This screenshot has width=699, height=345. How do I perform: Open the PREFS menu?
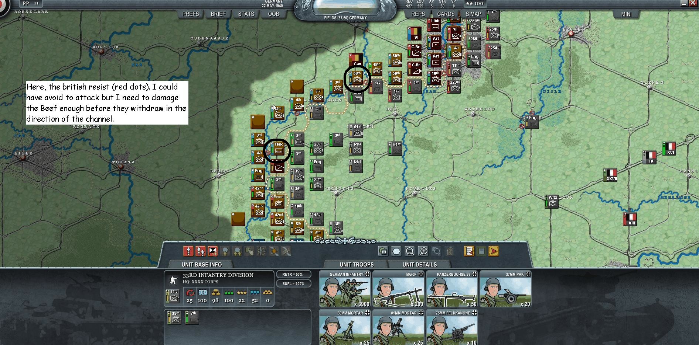[x=191, y=14]
